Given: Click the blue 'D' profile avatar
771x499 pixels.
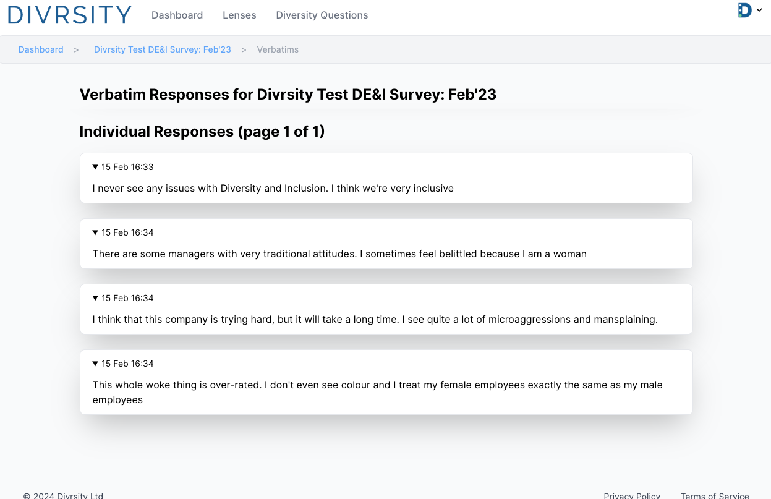Looking at the screenshot, I should [x=745, y=11].
